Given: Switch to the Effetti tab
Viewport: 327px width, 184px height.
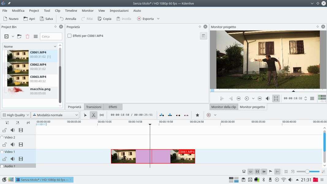Looking at the screenshot, I should pyautogui.click(x=113, y=107).
